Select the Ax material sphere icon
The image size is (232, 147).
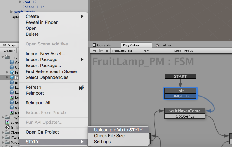click(12, 62)
